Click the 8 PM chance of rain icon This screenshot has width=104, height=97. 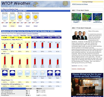click(50, 73)
